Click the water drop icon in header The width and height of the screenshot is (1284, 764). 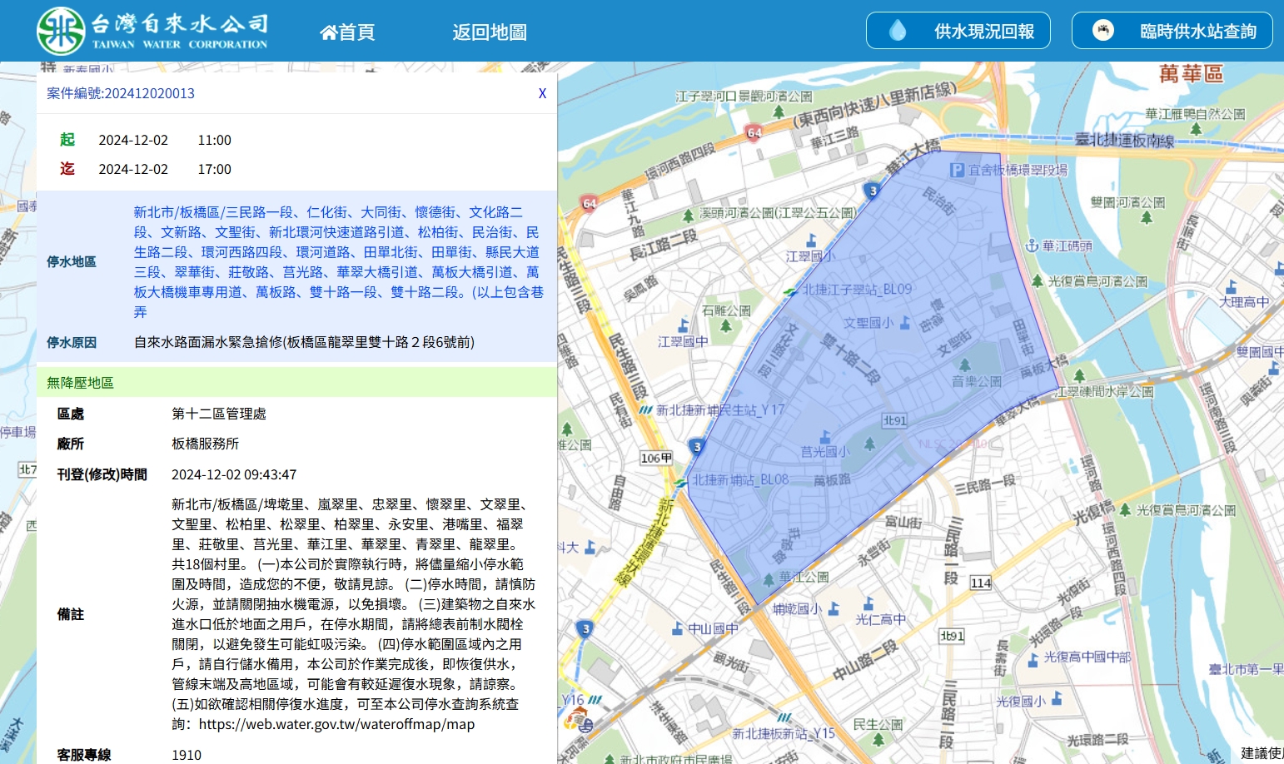898,31
